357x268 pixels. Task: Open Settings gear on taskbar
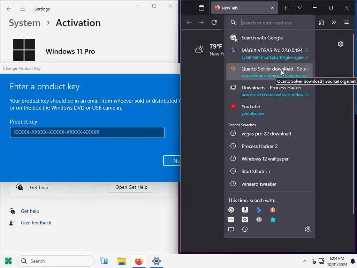(157, 261)
